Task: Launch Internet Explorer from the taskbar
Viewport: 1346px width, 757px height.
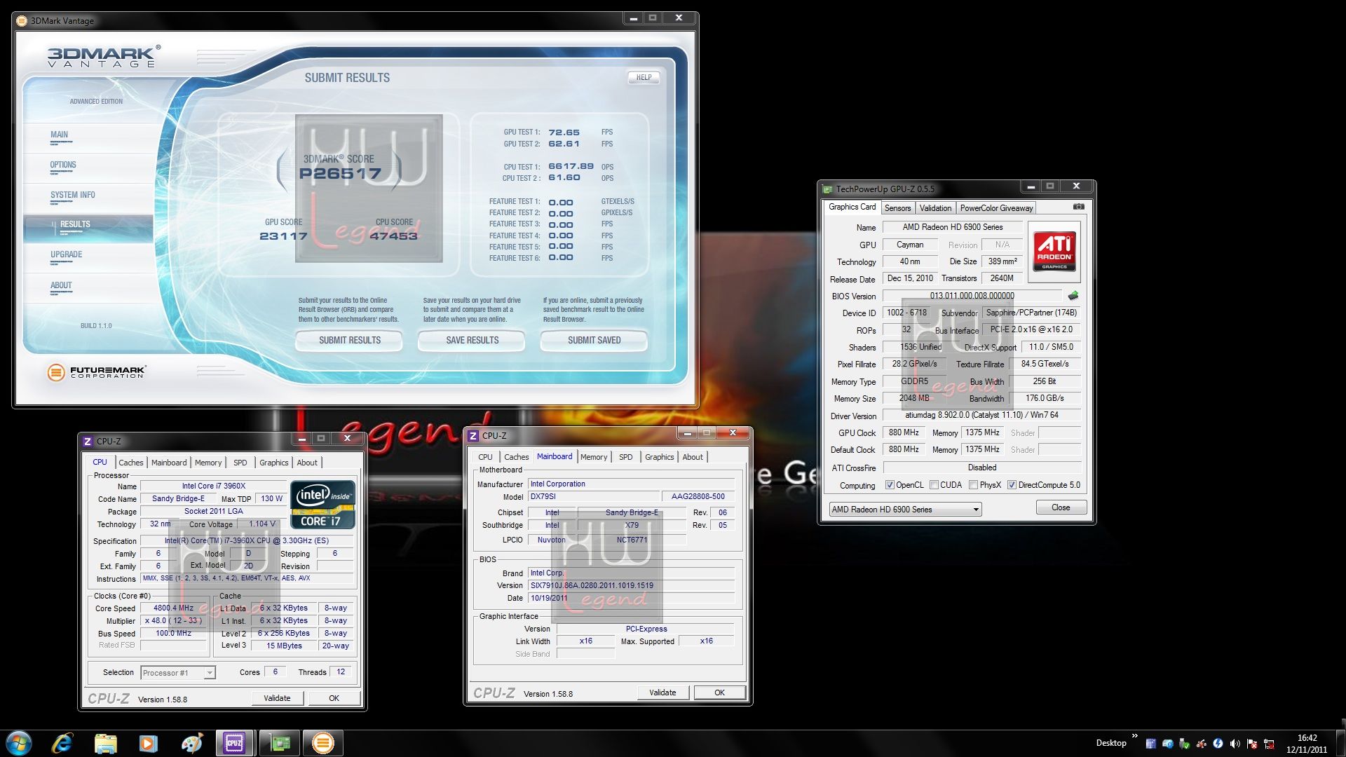Action: [x=62, y=743]
